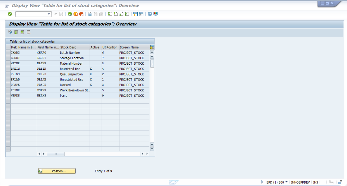Click the green Back arrow icon
The image size is (347, 186).
click(70, 14)
